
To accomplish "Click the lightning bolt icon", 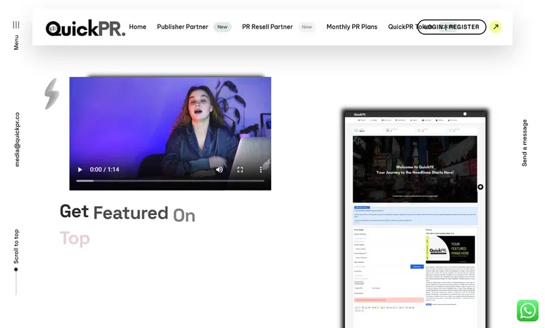I will point(52,94).
